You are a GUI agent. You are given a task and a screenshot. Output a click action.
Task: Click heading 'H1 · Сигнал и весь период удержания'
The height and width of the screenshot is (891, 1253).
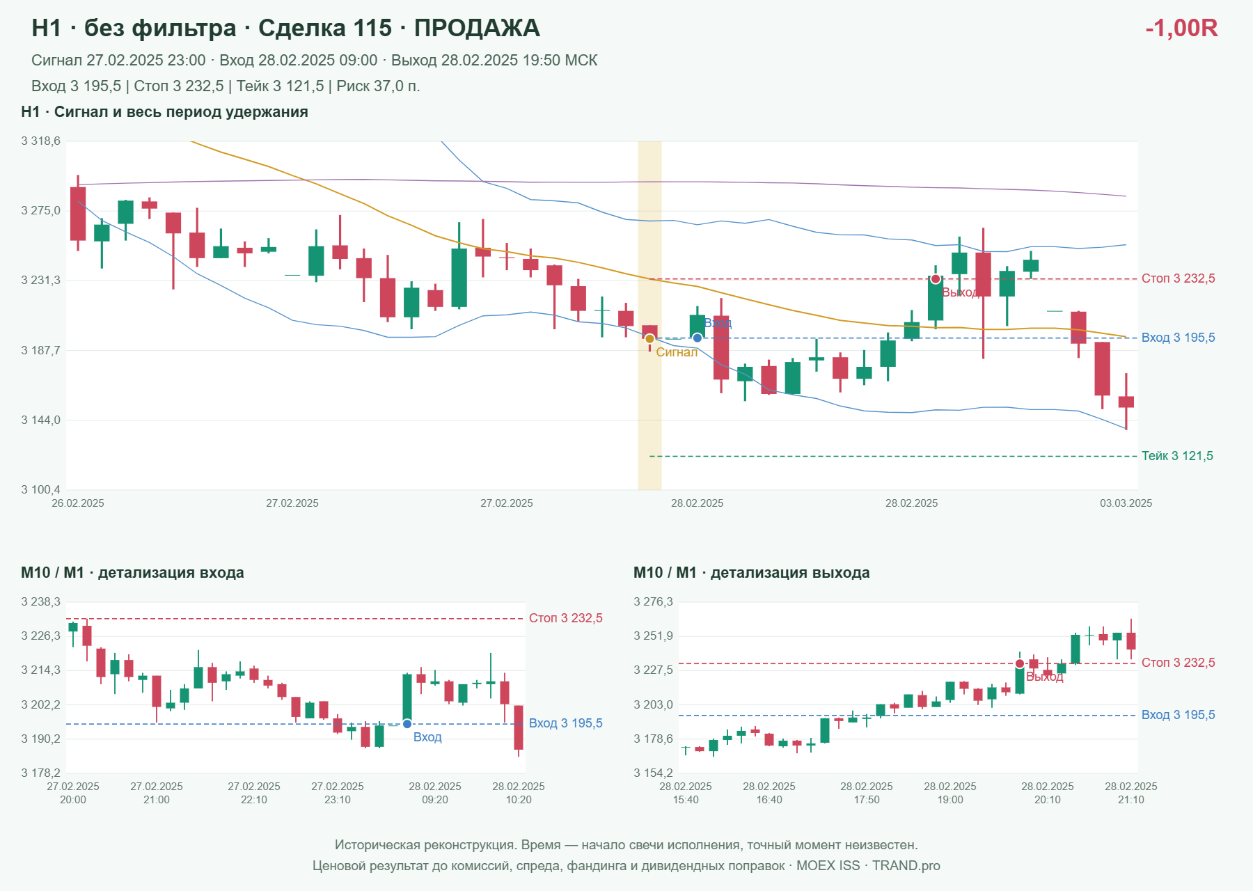pos(164,112)
